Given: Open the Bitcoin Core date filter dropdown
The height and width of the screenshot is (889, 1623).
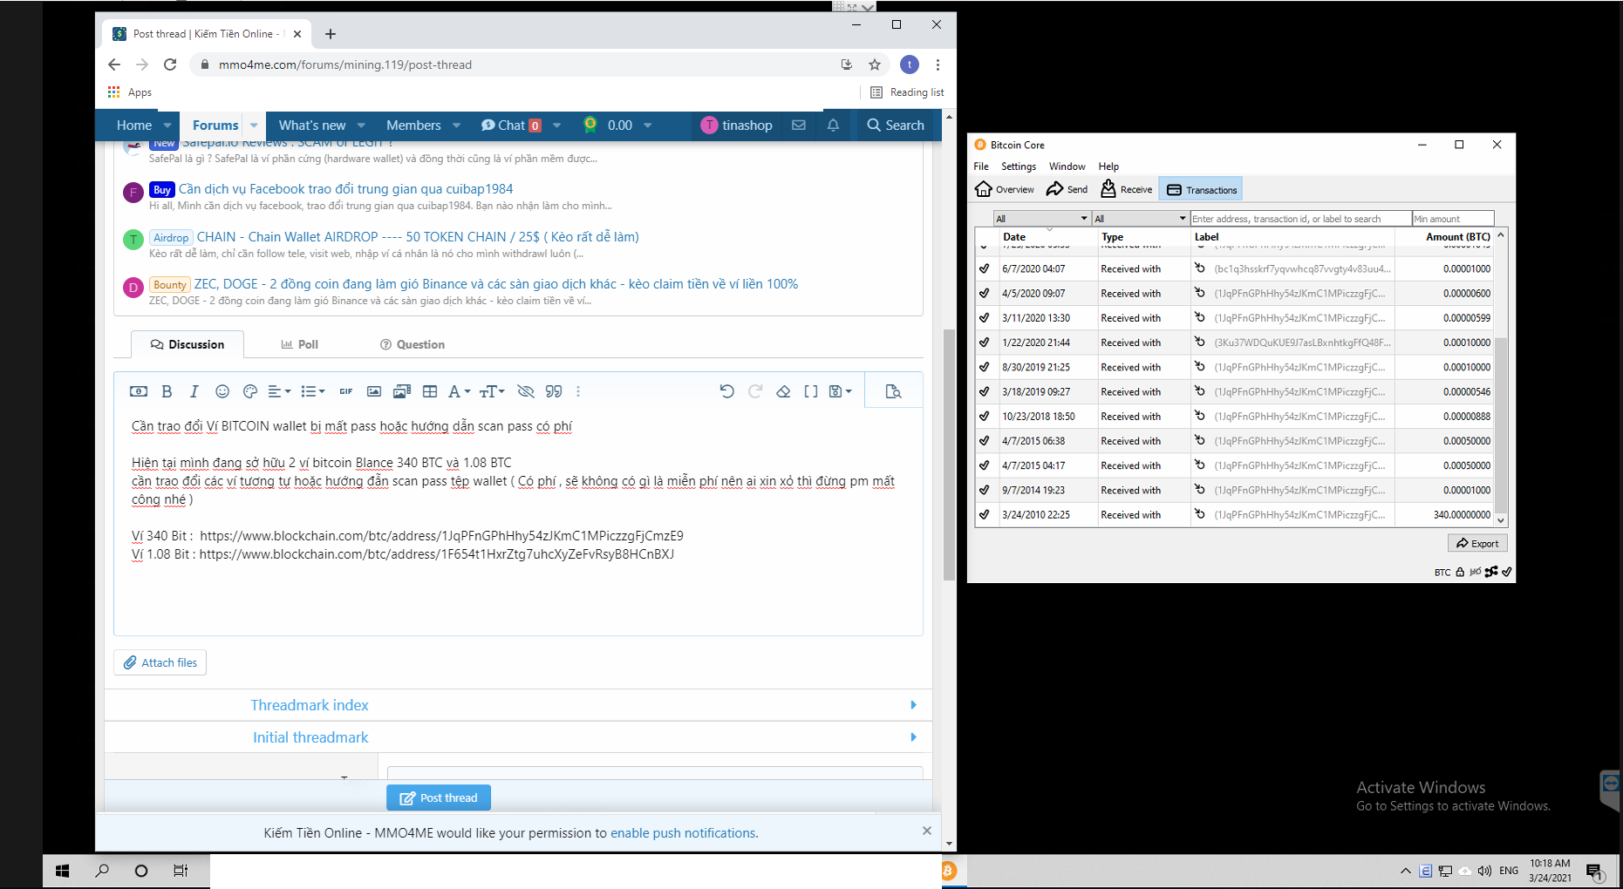Looking at the screenshot, I should (x=1042, y=219).
